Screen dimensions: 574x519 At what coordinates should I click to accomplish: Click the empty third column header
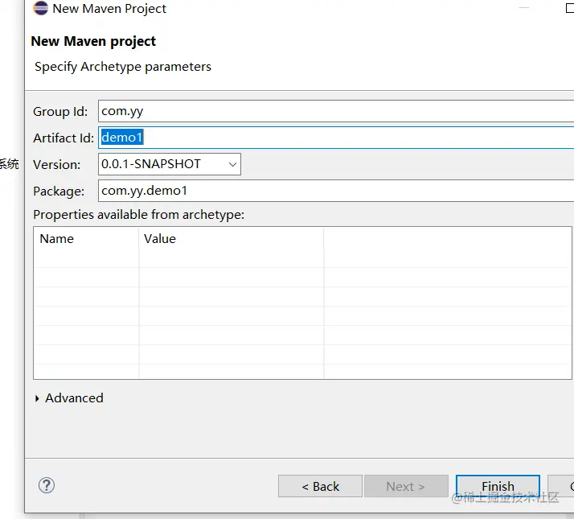[x=447, y=239]
